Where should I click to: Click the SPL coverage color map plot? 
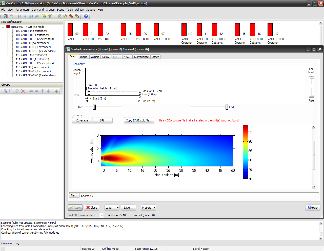[167, 151]
